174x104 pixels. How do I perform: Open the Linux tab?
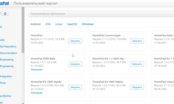tap(59, 24)
